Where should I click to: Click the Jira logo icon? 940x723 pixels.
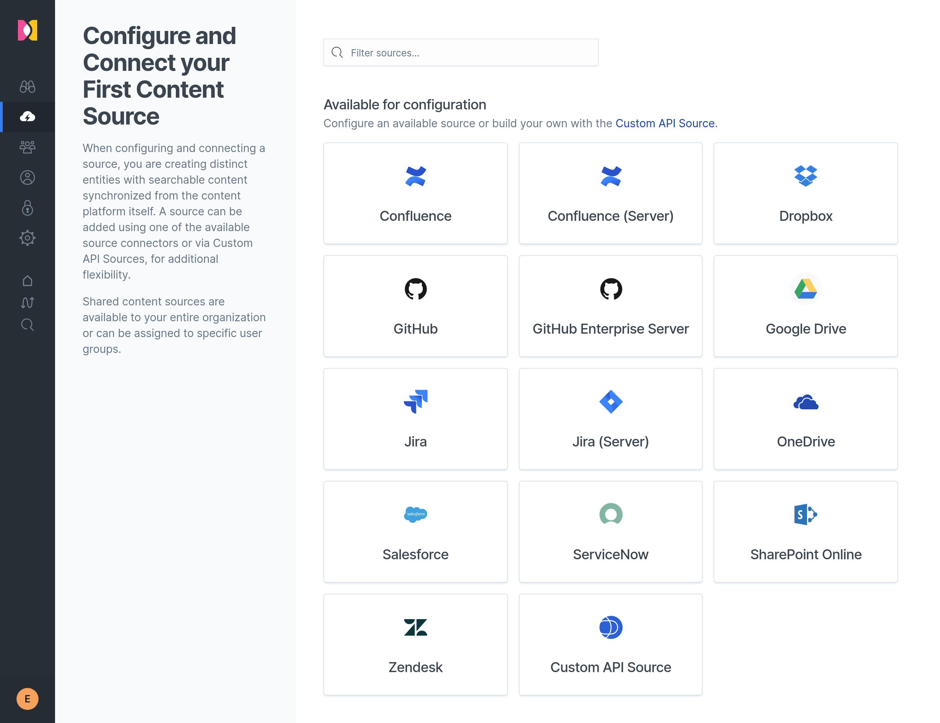[415, 401]
